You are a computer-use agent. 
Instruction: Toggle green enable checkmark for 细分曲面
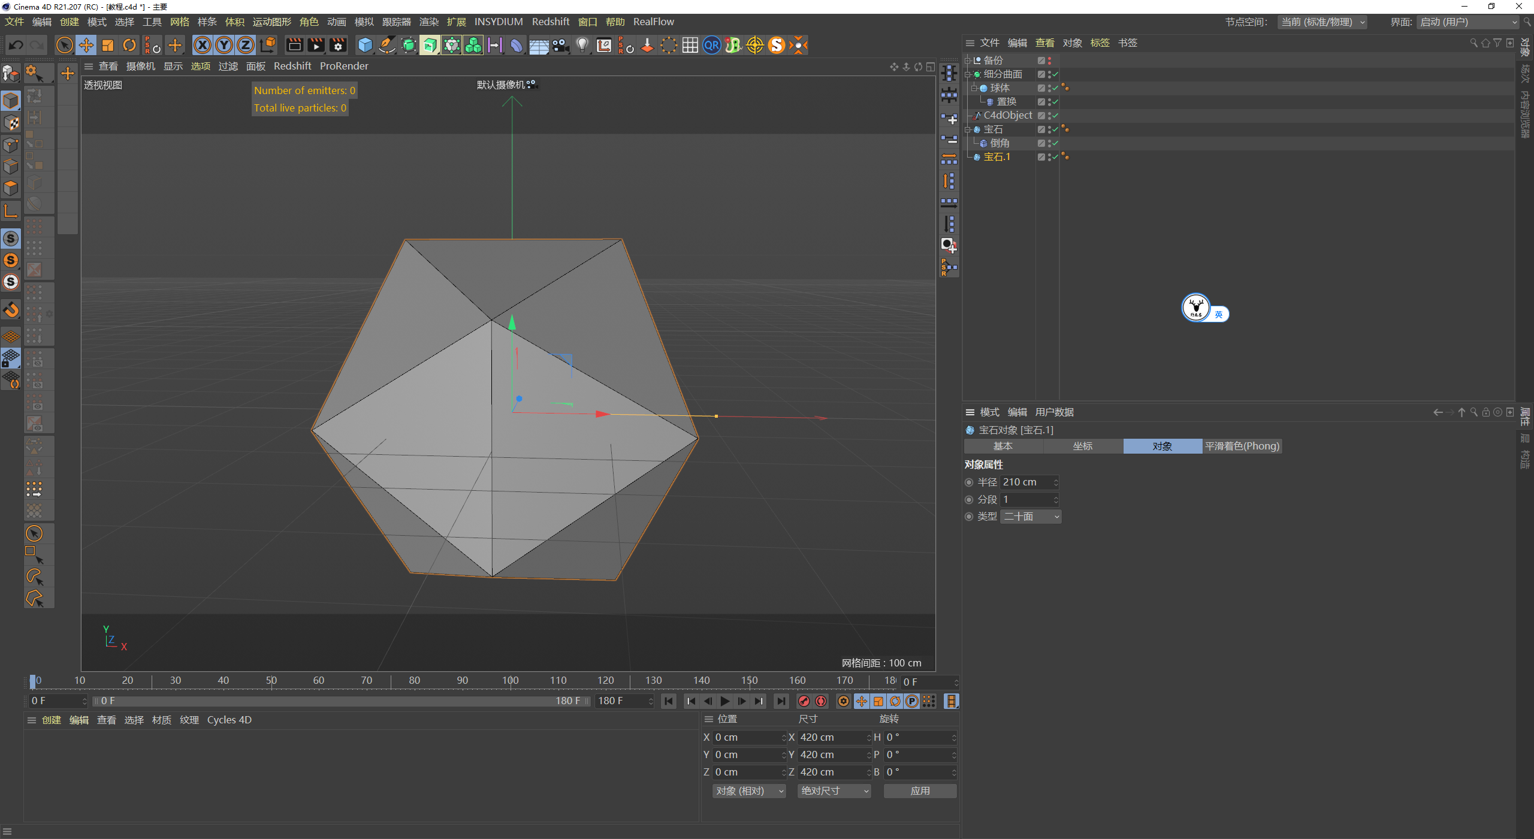click(1055, 74)
